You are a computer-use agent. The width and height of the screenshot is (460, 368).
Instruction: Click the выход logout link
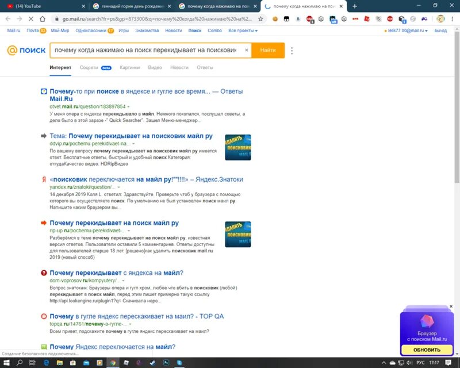(x=440, y=30)
